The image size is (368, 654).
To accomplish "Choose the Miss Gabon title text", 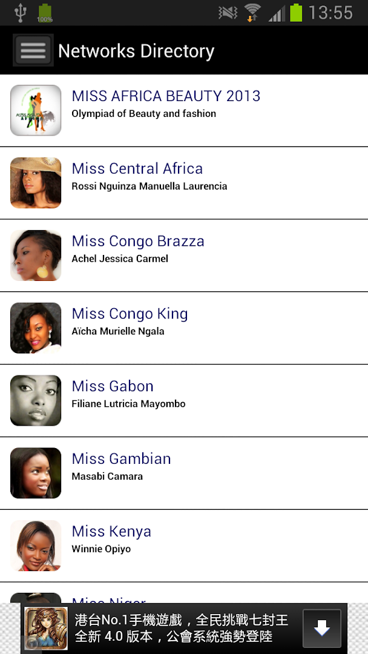I will (x=113, y=386).
